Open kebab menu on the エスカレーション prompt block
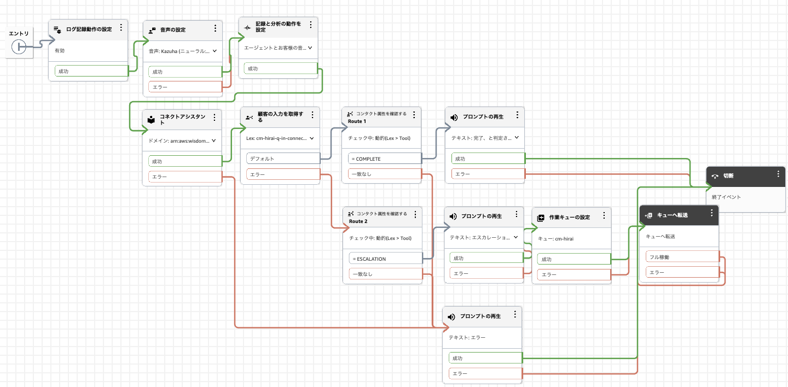 [x=516, y=215]
